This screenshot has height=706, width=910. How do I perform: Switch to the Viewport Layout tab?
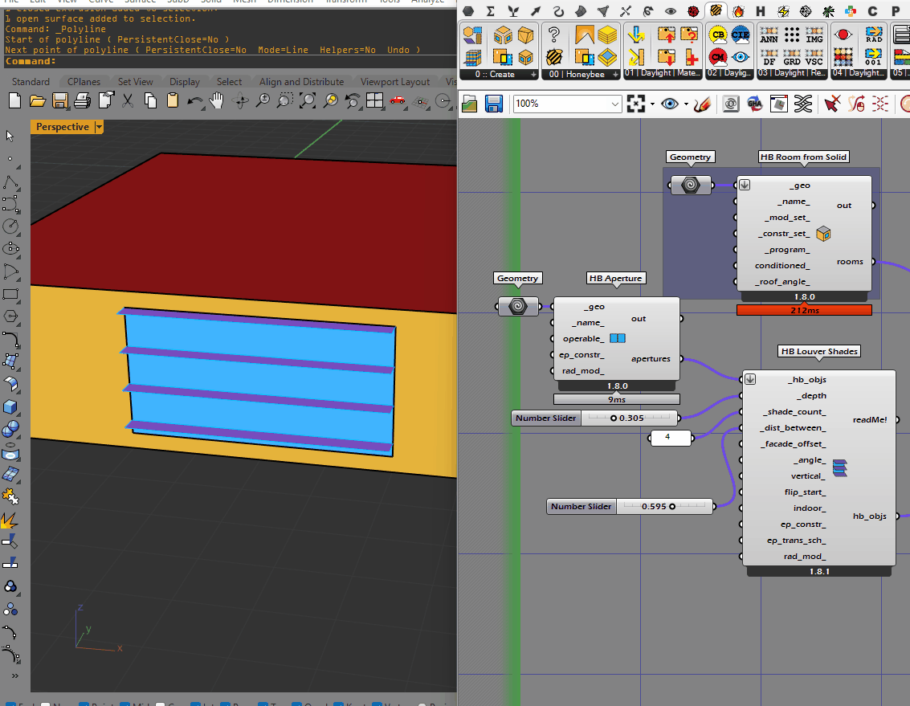pyautogui.click(x=395, y=82)
